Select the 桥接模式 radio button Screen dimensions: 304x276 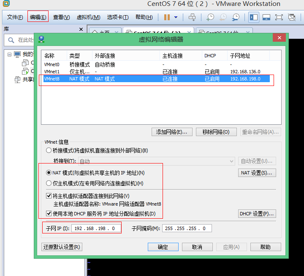pyautogui.click(x=49, y=150)
